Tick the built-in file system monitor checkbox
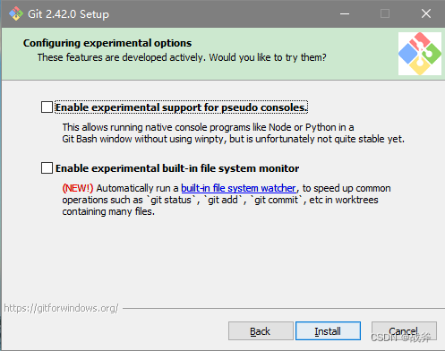The width and height of the screenshot is (445, 351). 47,168
